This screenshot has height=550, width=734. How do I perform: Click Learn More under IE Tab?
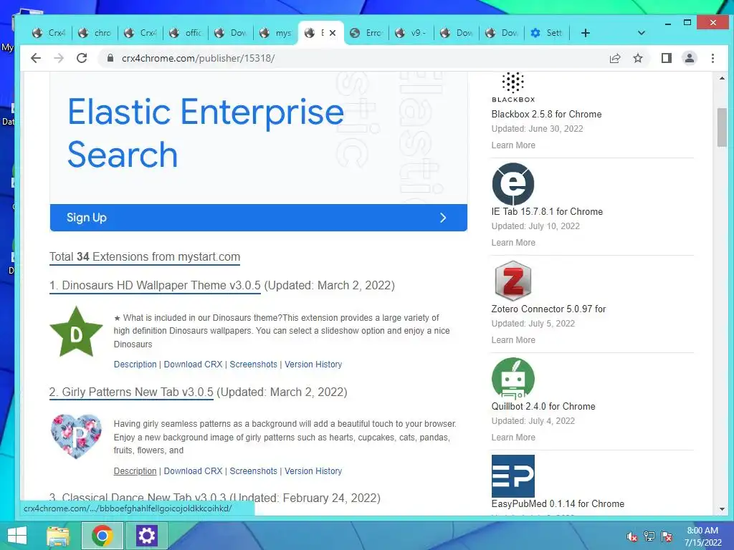coord(513,242)
